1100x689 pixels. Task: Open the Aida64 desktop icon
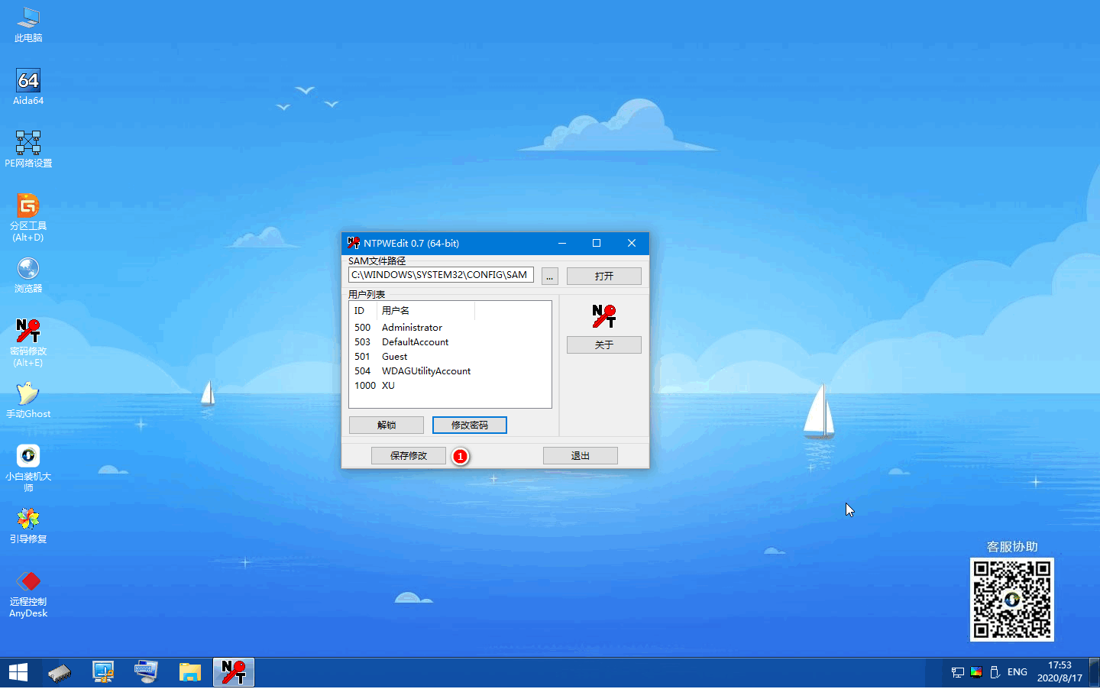click(28, 81)
